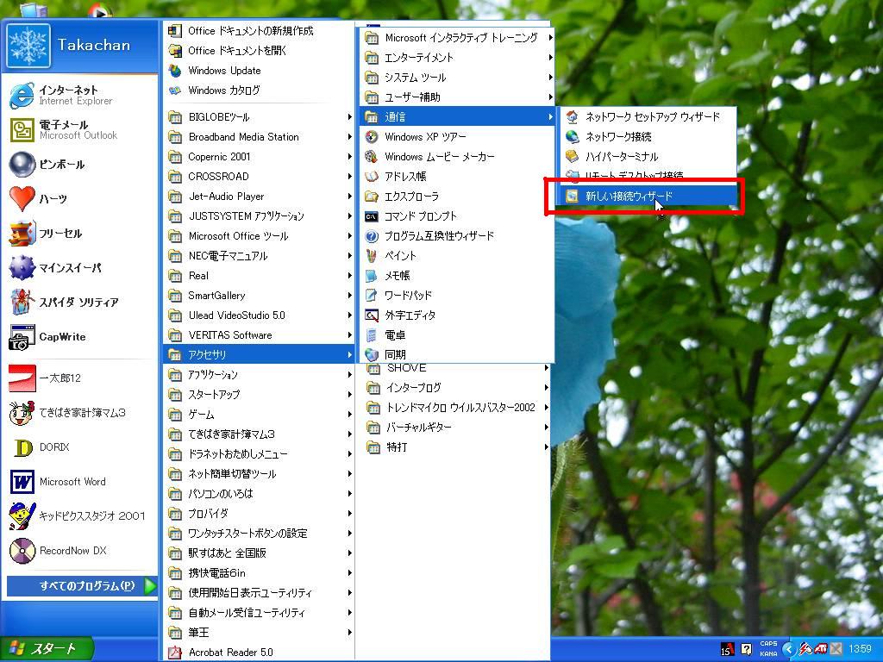This screenshot has height=662, width=883.
Task: Open the スタートアップ folder
Action: pos(259,395)
